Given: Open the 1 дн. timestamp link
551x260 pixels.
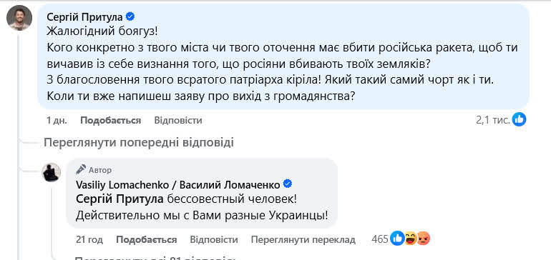Looking at the screenshot, I should click(57, 120).
